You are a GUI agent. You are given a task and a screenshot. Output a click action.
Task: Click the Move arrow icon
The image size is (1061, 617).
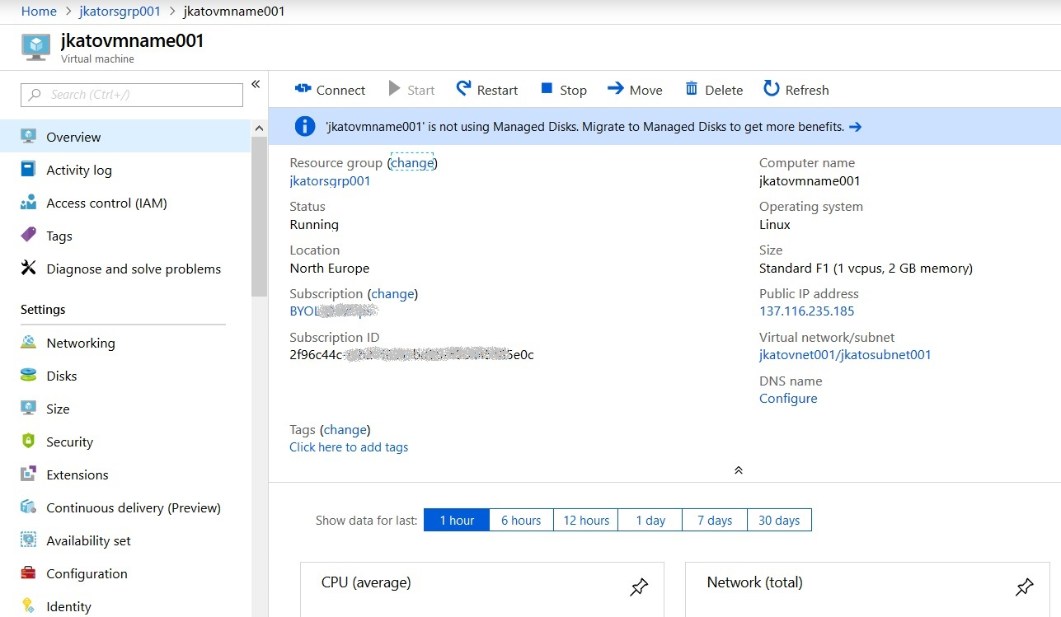click(615, 88)
